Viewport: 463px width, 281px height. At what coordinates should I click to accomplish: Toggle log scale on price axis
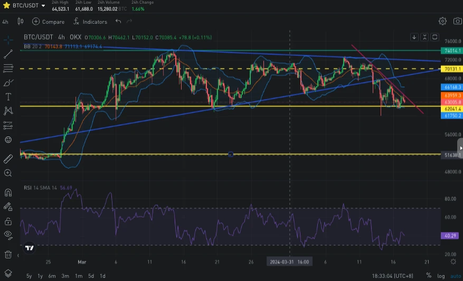441,276
